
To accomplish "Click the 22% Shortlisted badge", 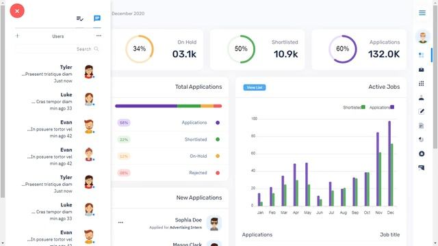I will 124,139.
